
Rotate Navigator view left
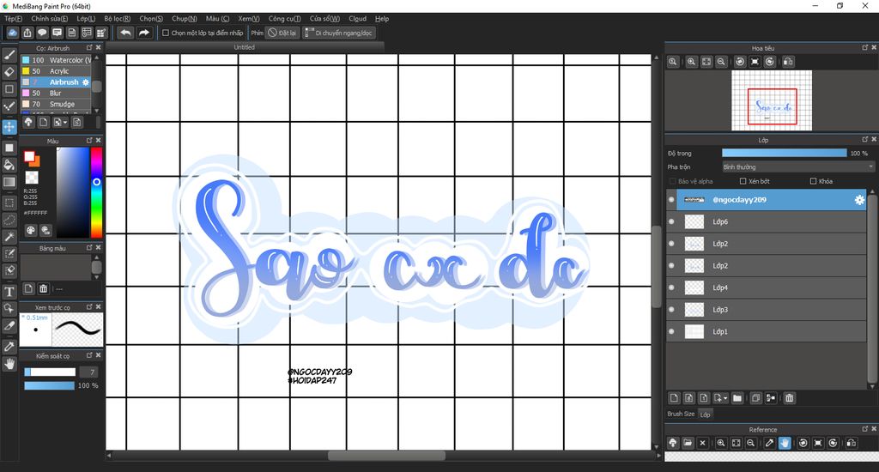pyautogui.click(x=740, y=62)
